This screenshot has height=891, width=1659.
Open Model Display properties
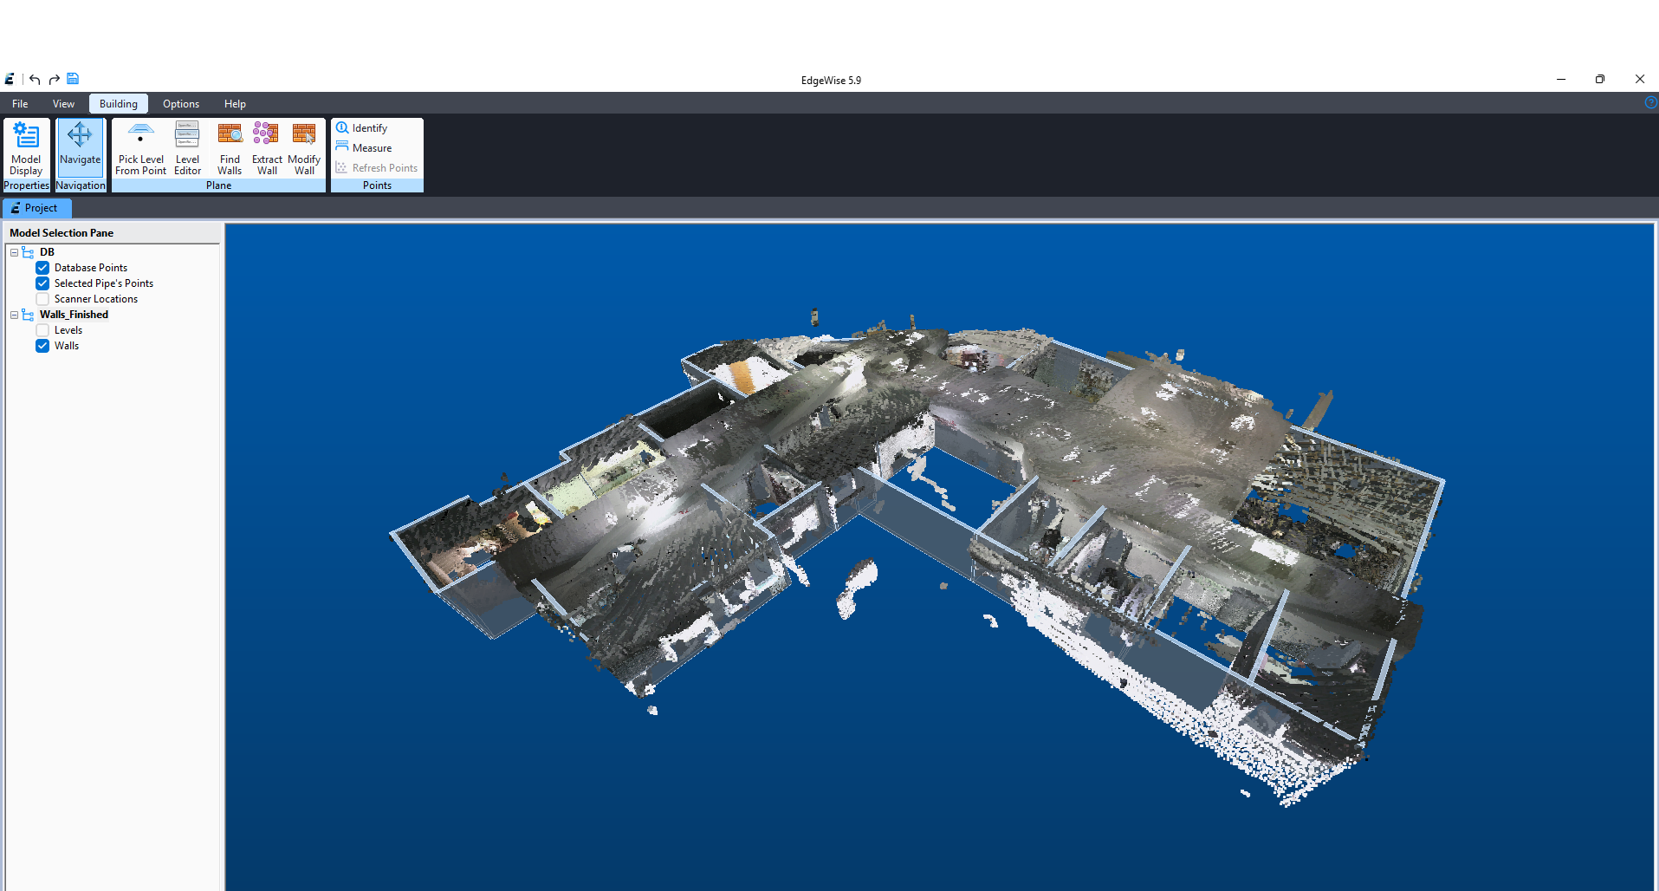coord(26,149)
